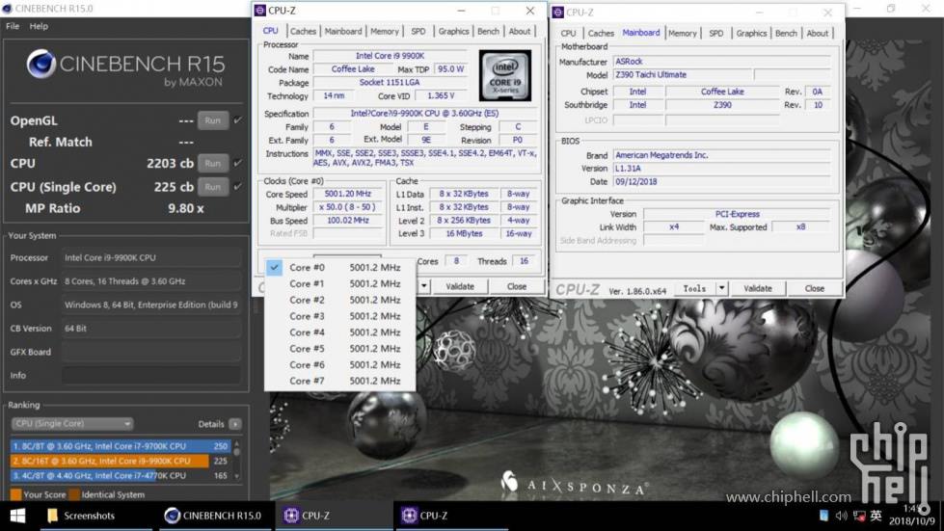Click the input language indicator in tray
This screenshot has width=944, height=531.
(876, 516)
